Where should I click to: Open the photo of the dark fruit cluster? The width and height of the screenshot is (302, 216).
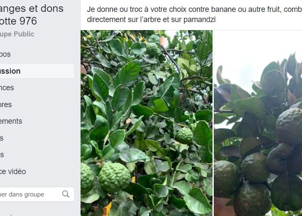258,123
